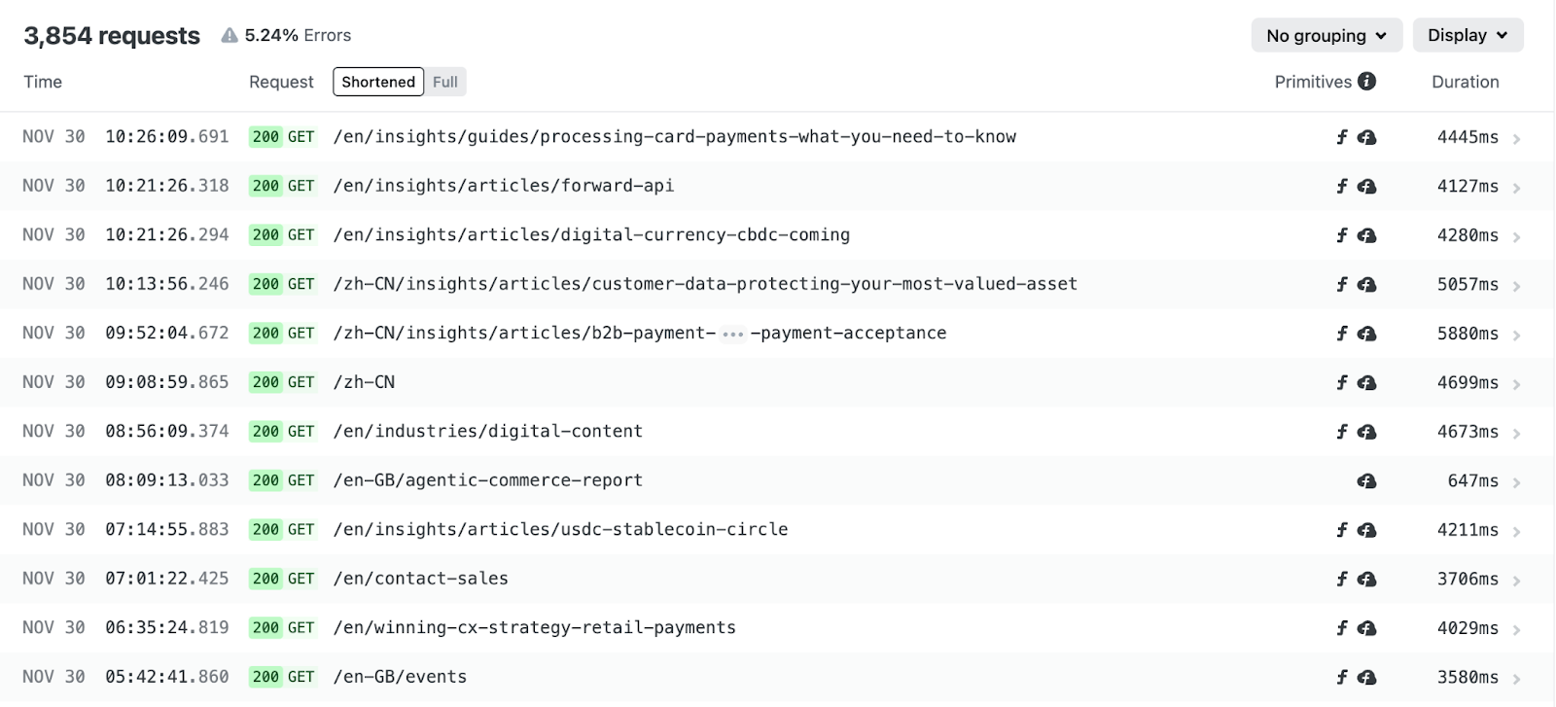Viewport: 1556px width, 707px height.
Task: Click the Duration column header
Action: [1465, 82]
